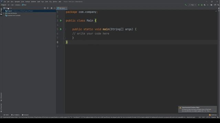Open the Project view selector dropdown
The image size is (220, 123).
[x=8, y=8]
